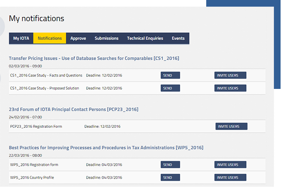The image size is (285, 188).
Task: Open the Best Practices for Improving Processes heading link
Action: pyautogui.click(x=106, y=147)
